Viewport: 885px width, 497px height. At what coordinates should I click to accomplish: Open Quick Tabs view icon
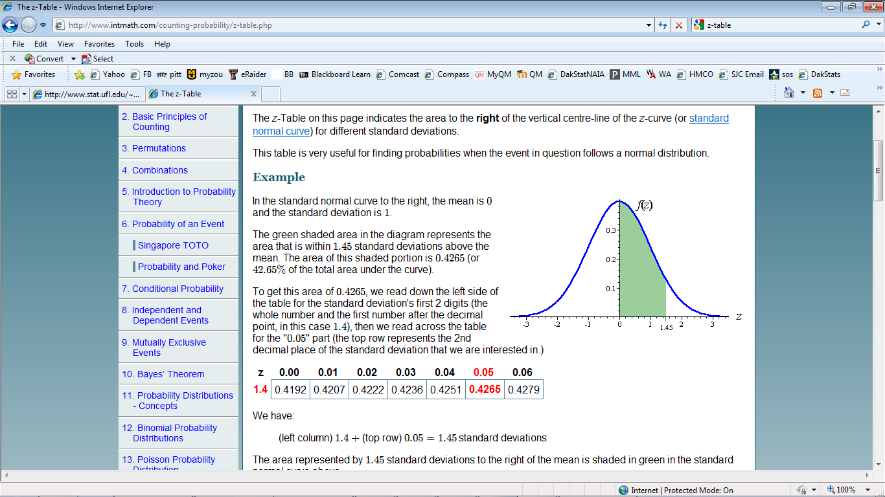[x=11, y=93]
